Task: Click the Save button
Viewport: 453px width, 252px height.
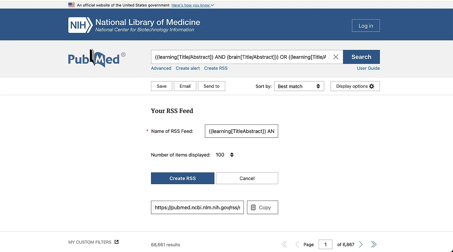Action: (161, 86)
